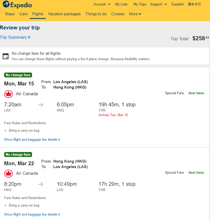Open the Support dropdown menu
Viewport: 210px width, 222px height.
tap(158, 4)
